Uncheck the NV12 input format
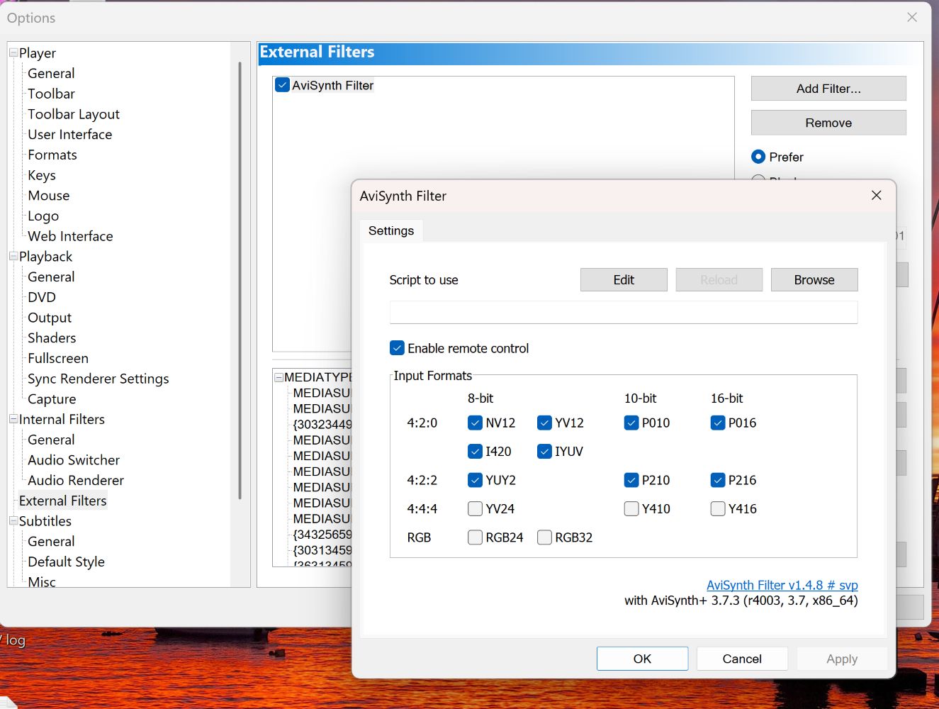This screenshot has width=939, height=709. pyautogui.click(x=475, y=423)
